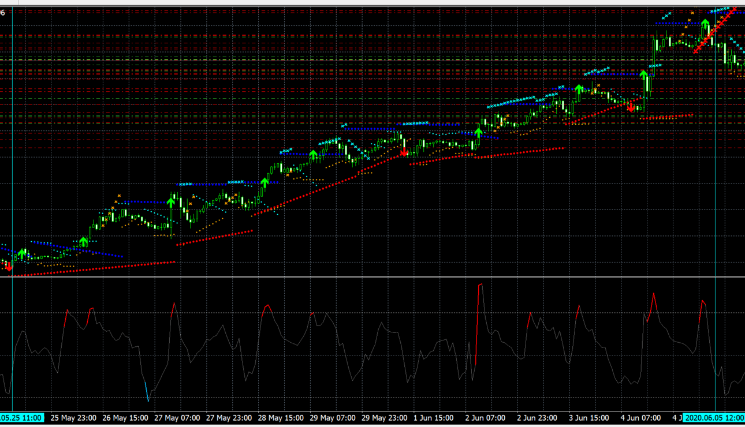Image resolution: width=745 pixels, height=427 pixels.
Task: Select the red sell arrow near 29 May 23:00
Action: point(404,152)
